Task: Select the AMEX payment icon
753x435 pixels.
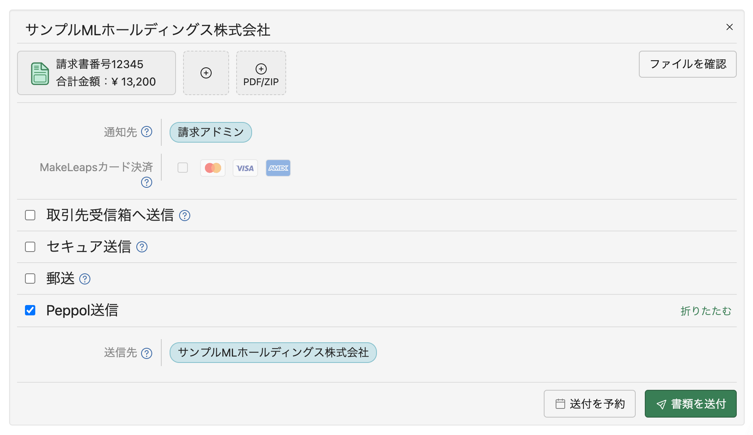Action: coord(278,168)
